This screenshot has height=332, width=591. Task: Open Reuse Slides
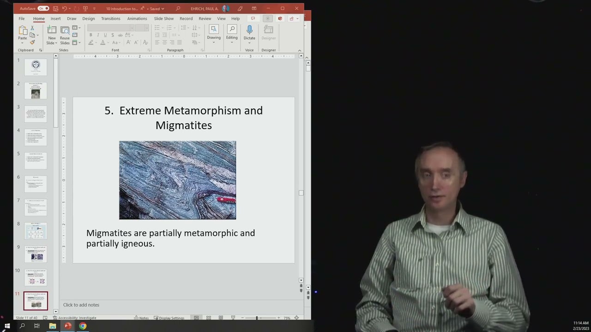point(65,35)
